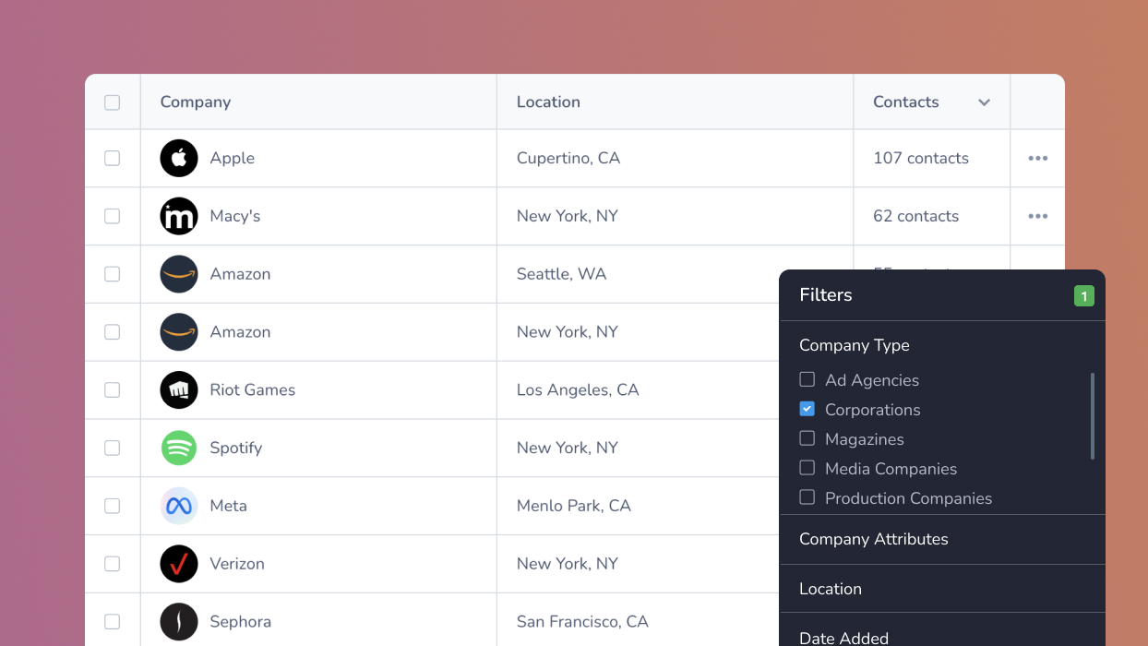This screenshot has height=646, width=1148.
Task: Click the Macy's company name
Action: click(235, 216)
